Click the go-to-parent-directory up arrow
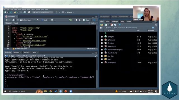Image resolution: width=179 pixels, height=100 pixels. (x=105, y=33)
